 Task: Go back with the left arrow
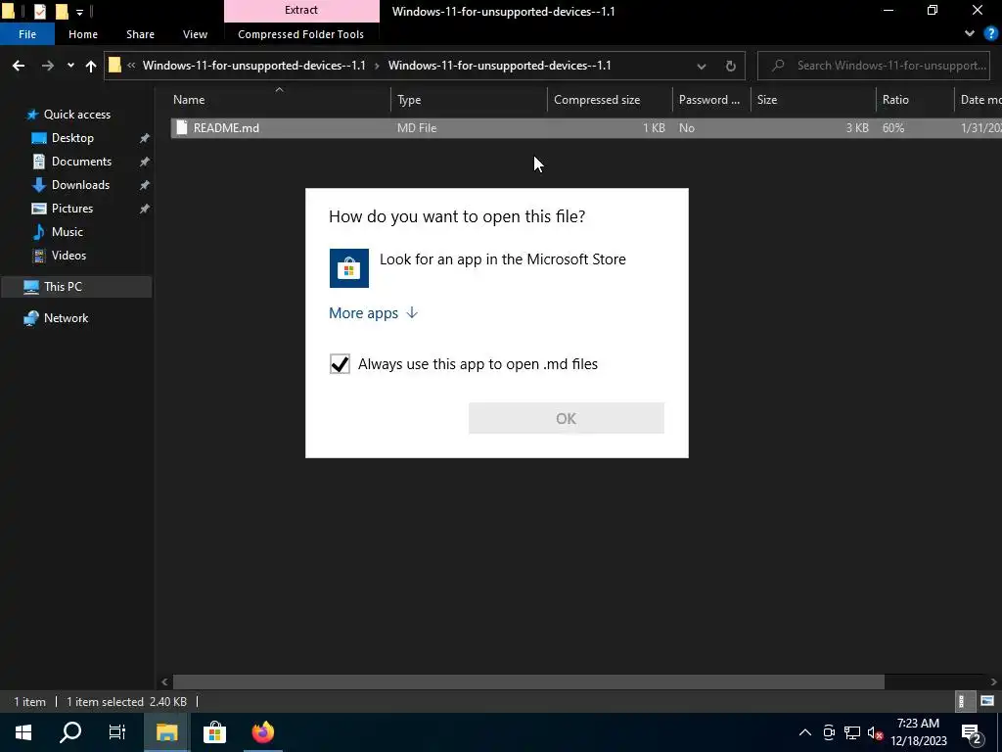(19, 66)
